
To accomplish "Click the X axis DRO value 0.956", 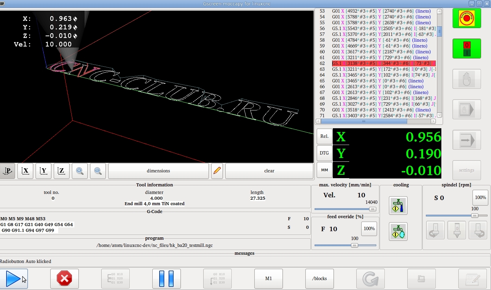I will pos(423,137).
